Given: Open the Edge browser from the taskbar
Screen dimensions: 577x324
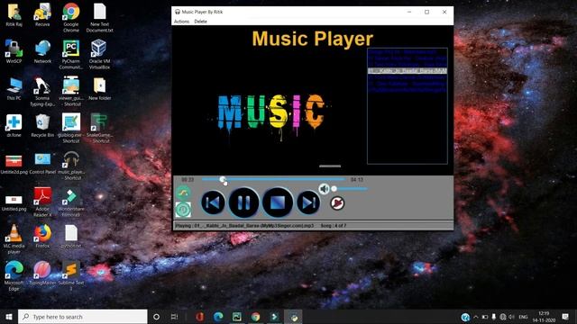Looking at the screenshot, I should [x=218, y=317].
